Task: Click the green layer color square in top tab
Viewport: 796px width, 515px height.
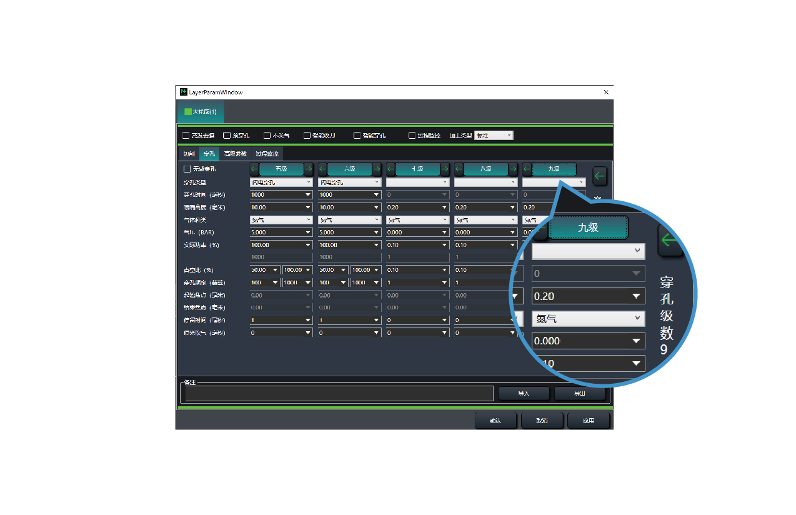Action: [x=188, y=112]
